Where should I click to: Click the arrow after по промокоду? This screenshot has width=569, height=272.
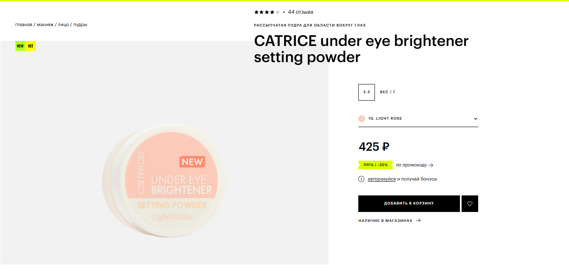tap(431, 165)
